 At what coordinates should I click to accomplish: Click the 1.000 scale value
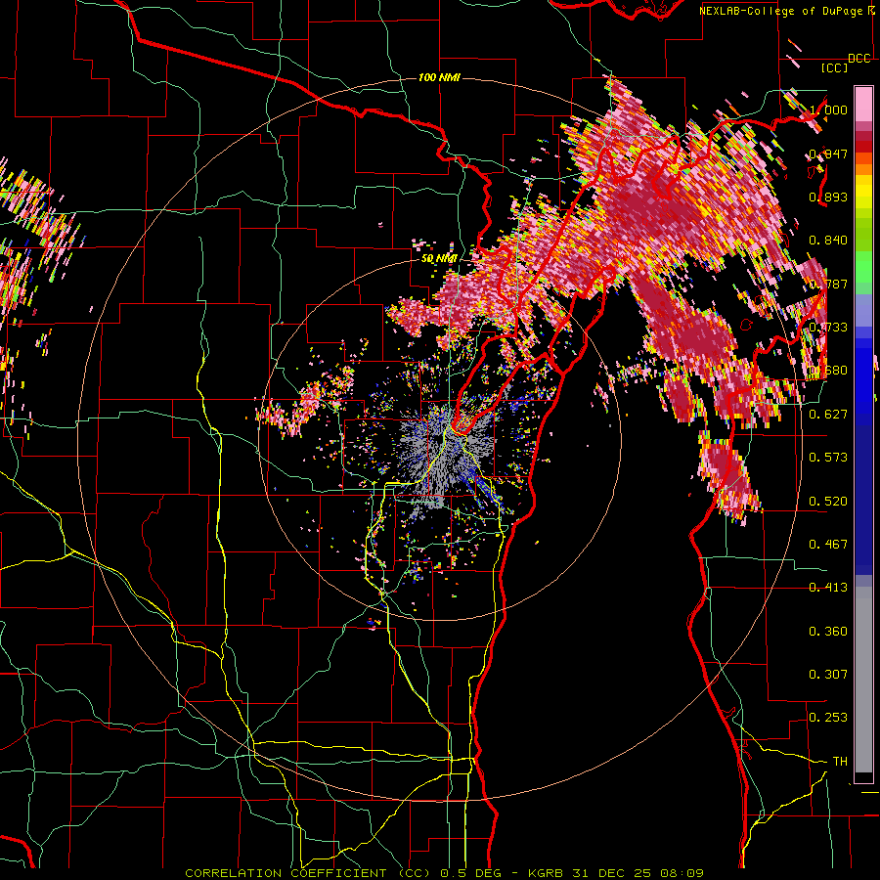pos(828,110)
